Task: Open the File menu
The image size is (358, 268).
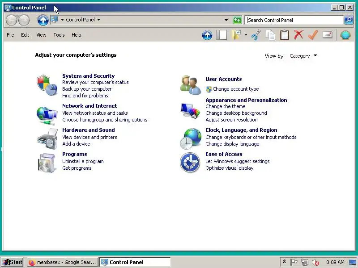Action: coord(10,35)
